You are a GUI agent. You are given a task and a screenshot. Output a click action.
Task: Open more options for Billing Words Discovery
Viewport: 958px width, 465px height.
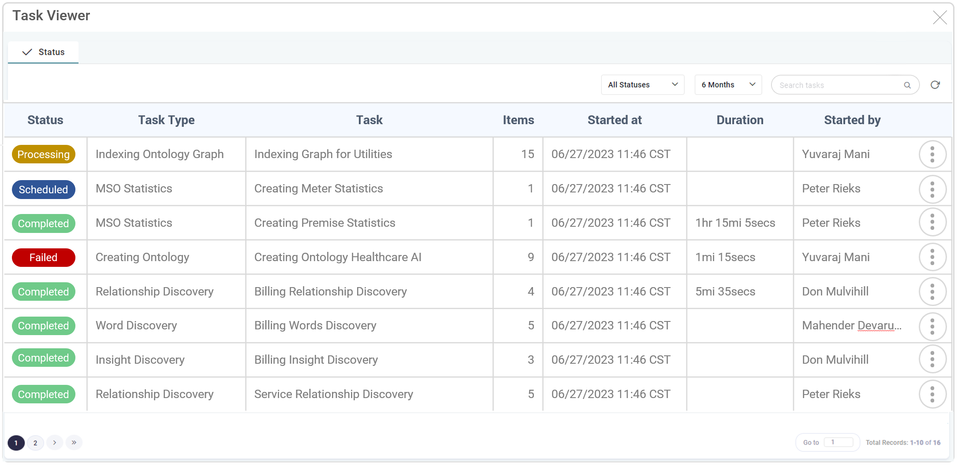click(932, 326)
